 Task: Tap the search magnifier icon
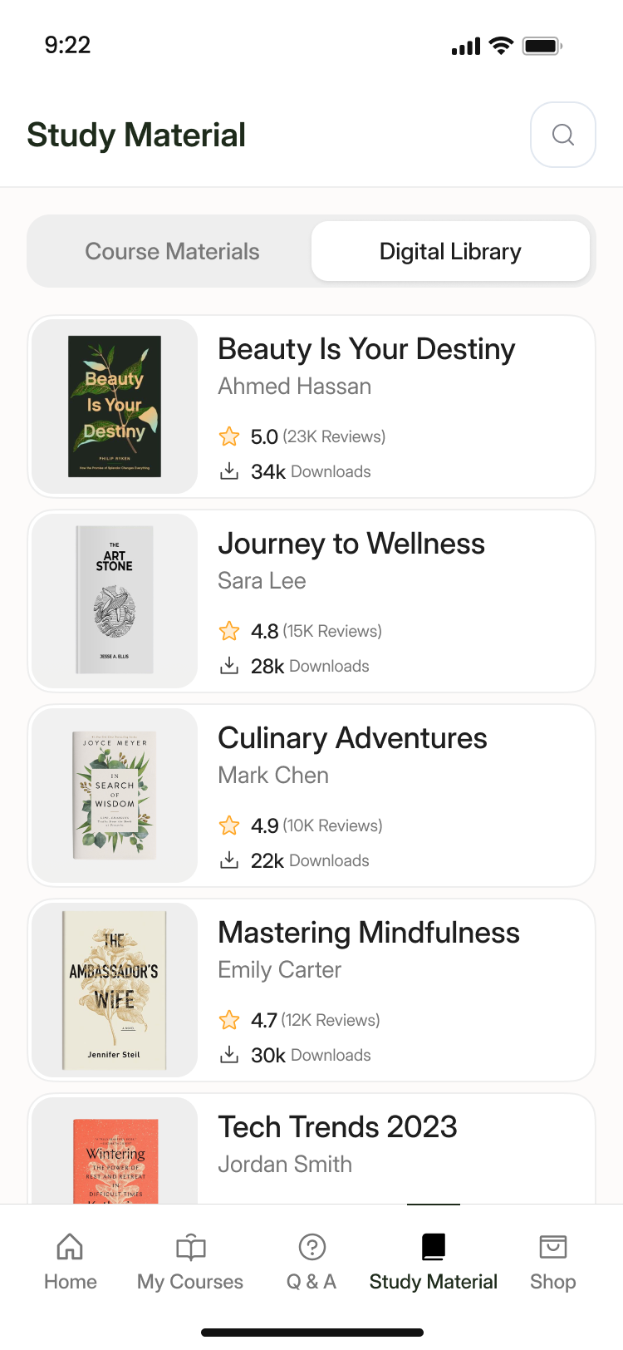tap(563, 135)
